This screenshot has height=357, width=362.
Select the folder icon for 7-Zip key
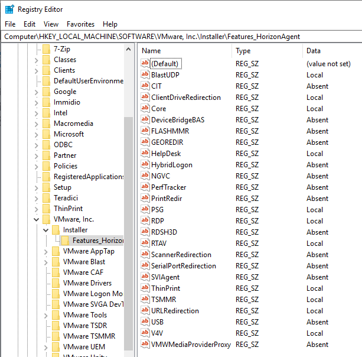coord(47,49)
